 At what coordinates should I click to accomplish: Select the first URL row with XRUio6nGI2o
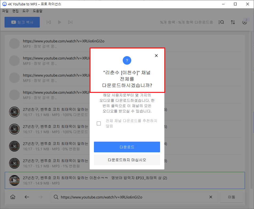[x=125, y=44]
